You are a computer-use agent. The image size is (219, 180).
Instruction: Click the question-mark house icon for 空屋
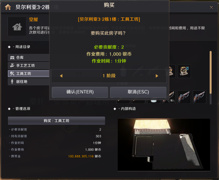click(x=17, y=27)
